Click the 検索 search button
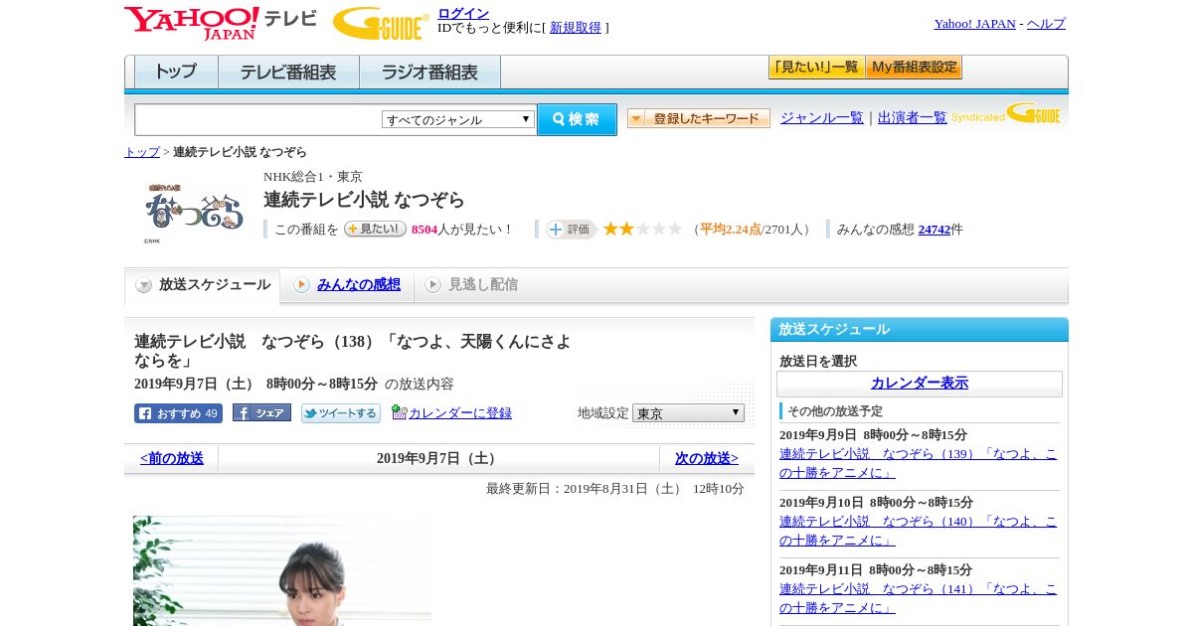Screen dimensions: 1193x626 point(577,119)
